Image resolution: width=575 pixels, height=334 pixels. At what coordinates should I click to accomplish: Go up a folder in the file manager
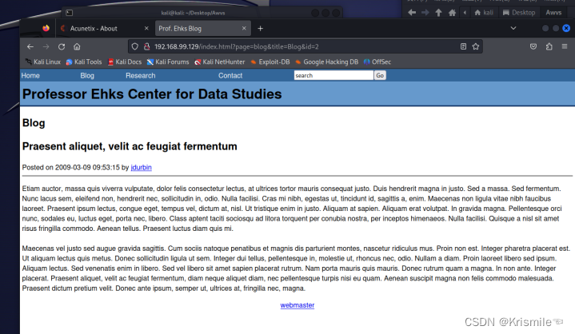pos(438,13)
